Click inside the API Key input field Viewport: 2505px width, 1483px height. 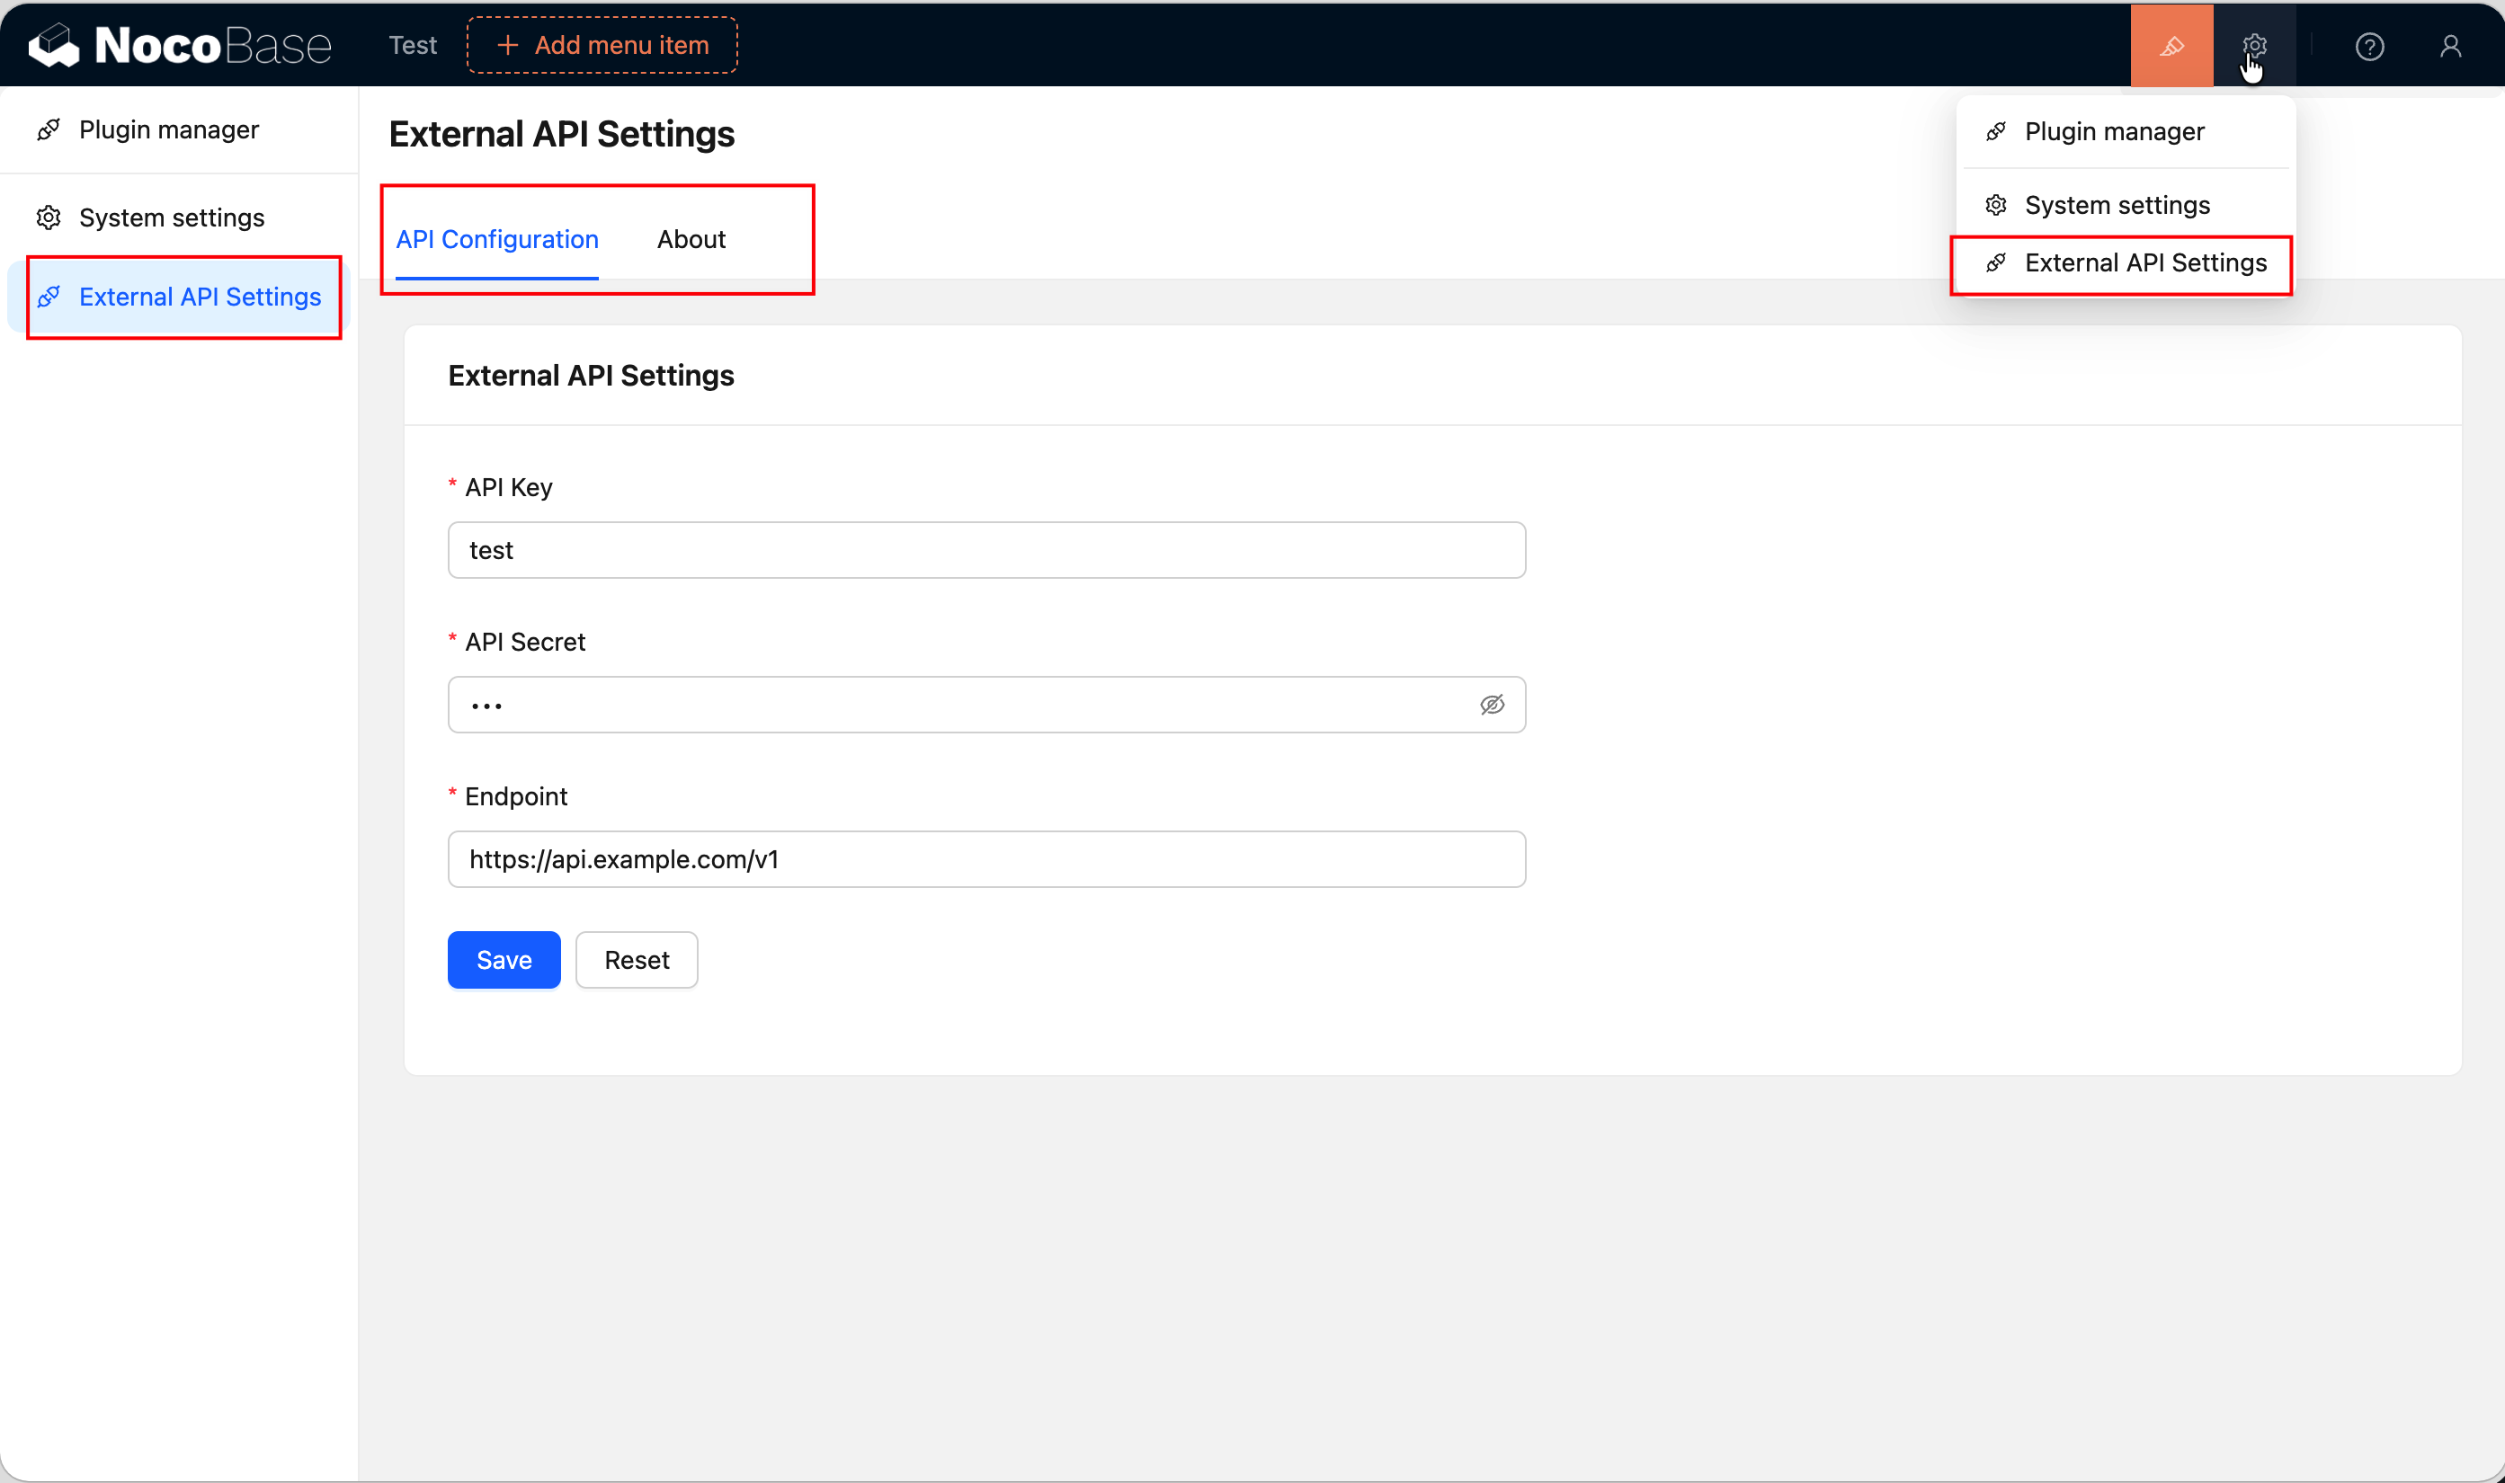(x=985, y=550)
